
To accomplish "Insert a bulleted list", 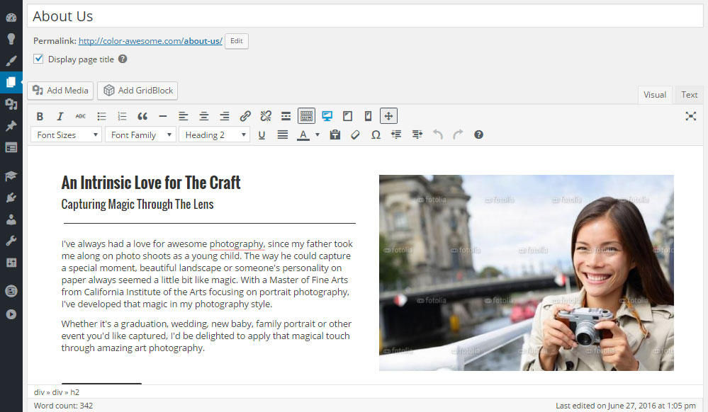I will [x=101, y=116].
